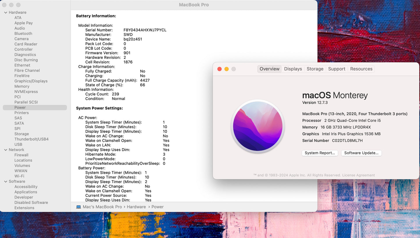This screenshot has width=420, height=238.
Task: Click the macOS Monterey logo image
Action: click(258, 126)
